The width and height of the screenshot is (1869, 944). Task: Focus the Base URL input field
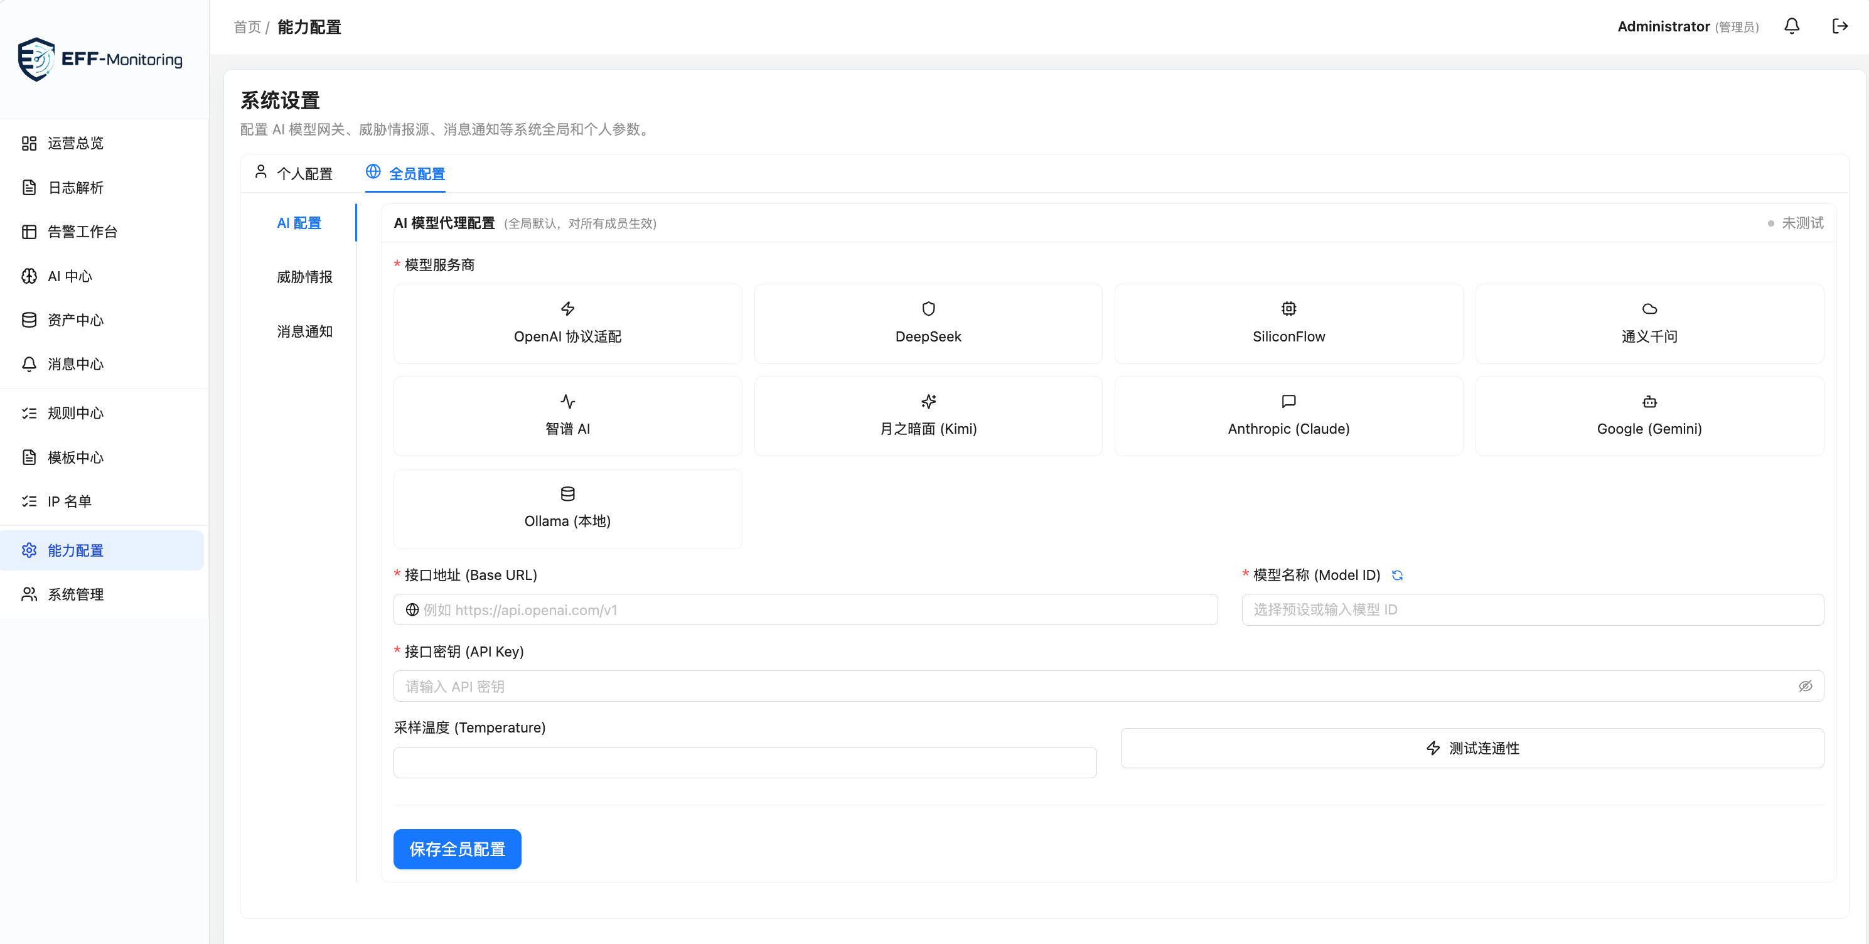point(805,609)
